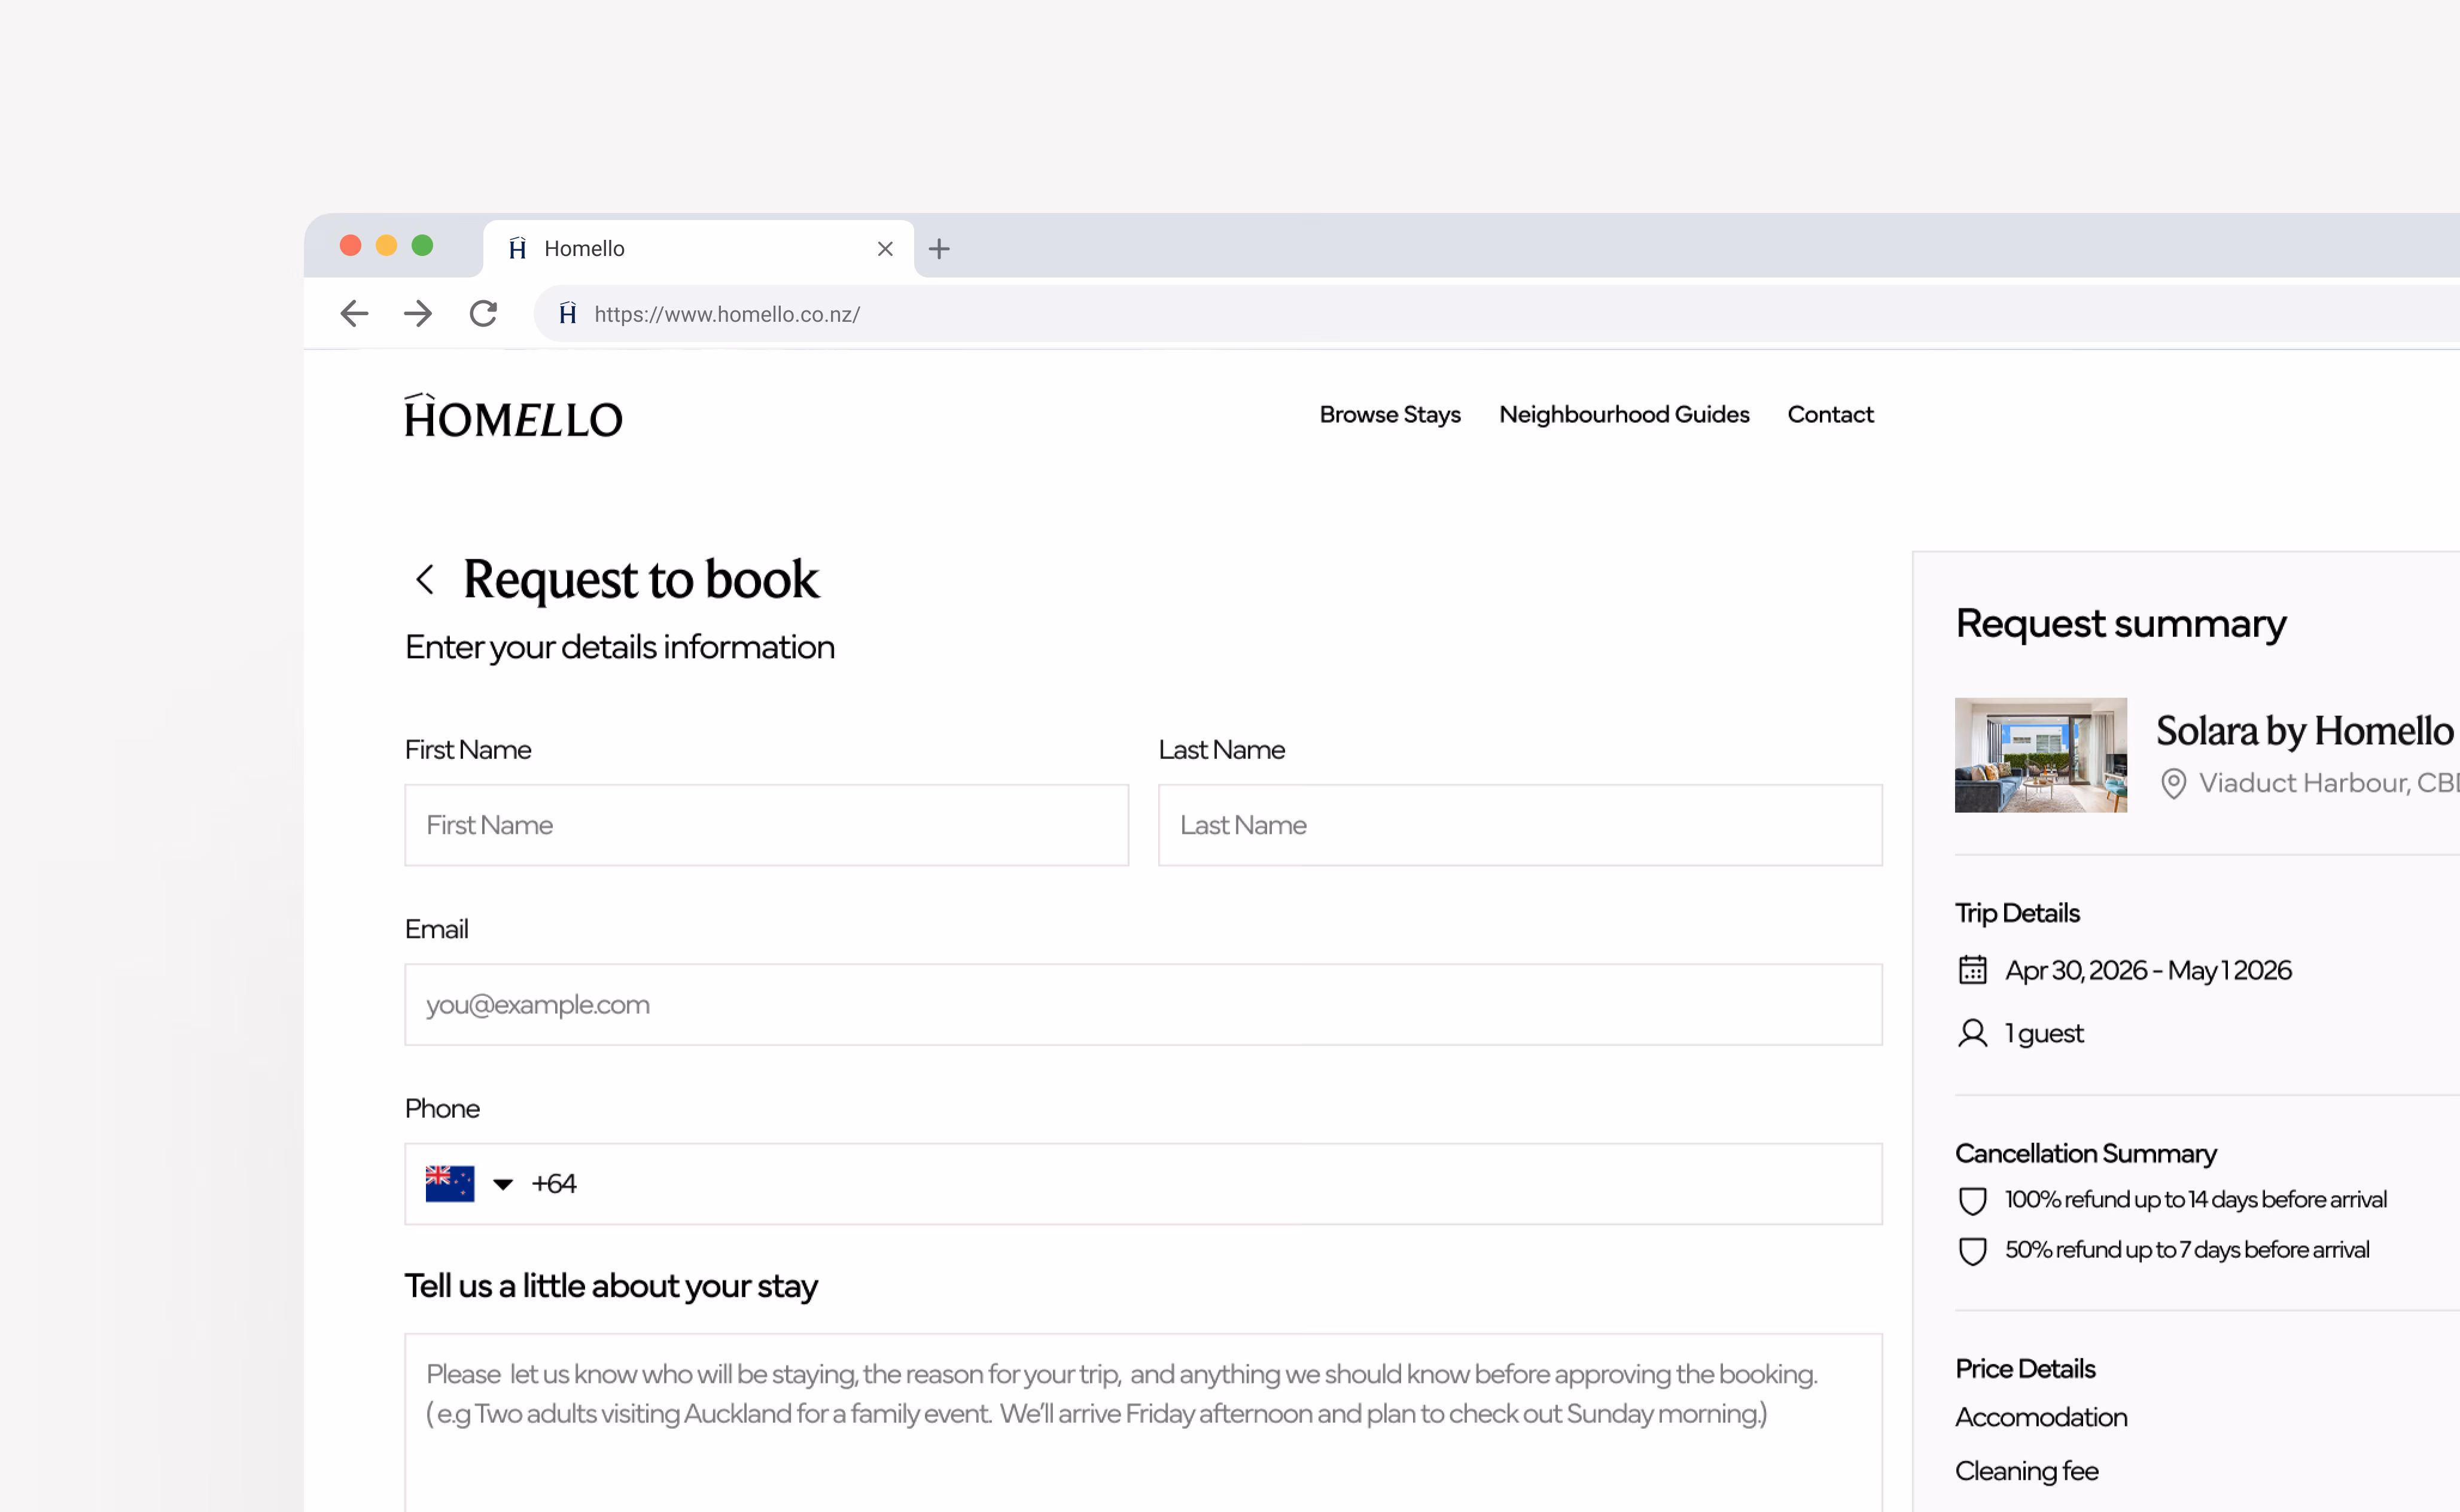Click back chevron beside Request to book

tap(425, 579)
